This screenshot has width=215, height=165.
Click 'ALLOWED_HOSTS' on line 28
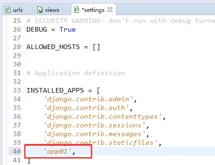click(53, 47)
